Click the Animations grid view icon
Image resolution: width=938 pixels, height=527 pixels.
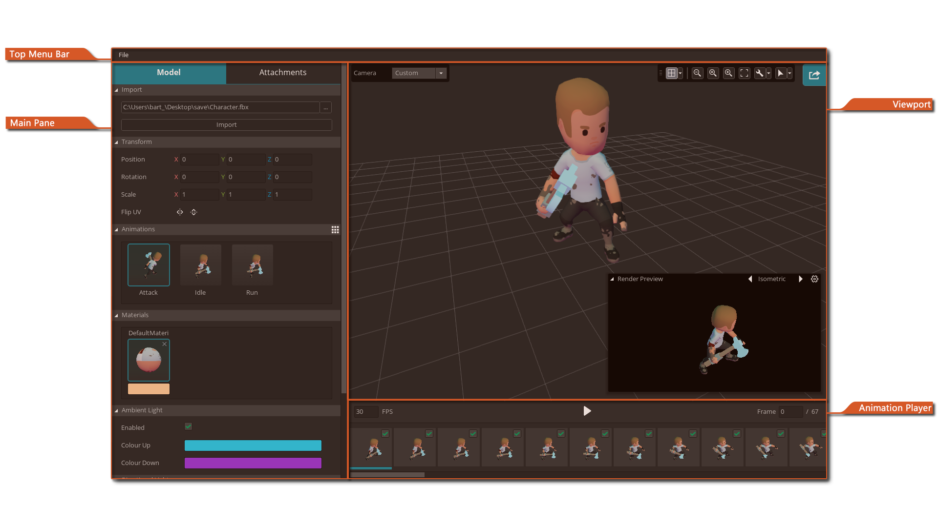(x=335, y=230)
